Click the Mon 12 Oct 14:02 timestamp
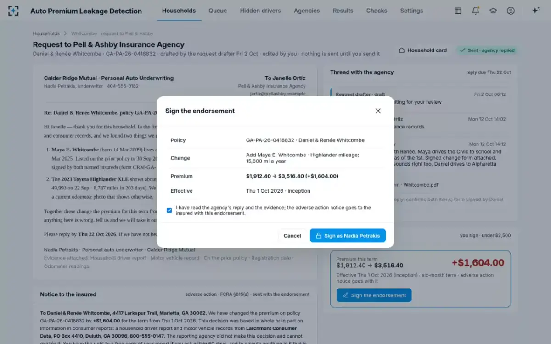This screenshot has width=551, height=344. click(x=487, y=119)
